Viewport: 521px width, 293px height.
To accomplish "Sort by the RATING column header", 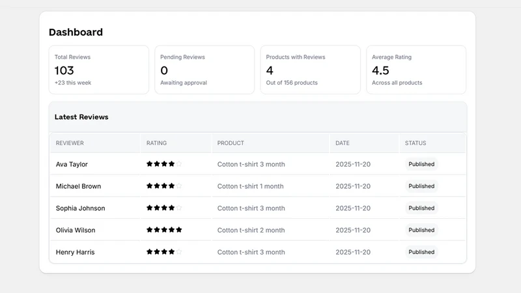I will tap(156, 143).
